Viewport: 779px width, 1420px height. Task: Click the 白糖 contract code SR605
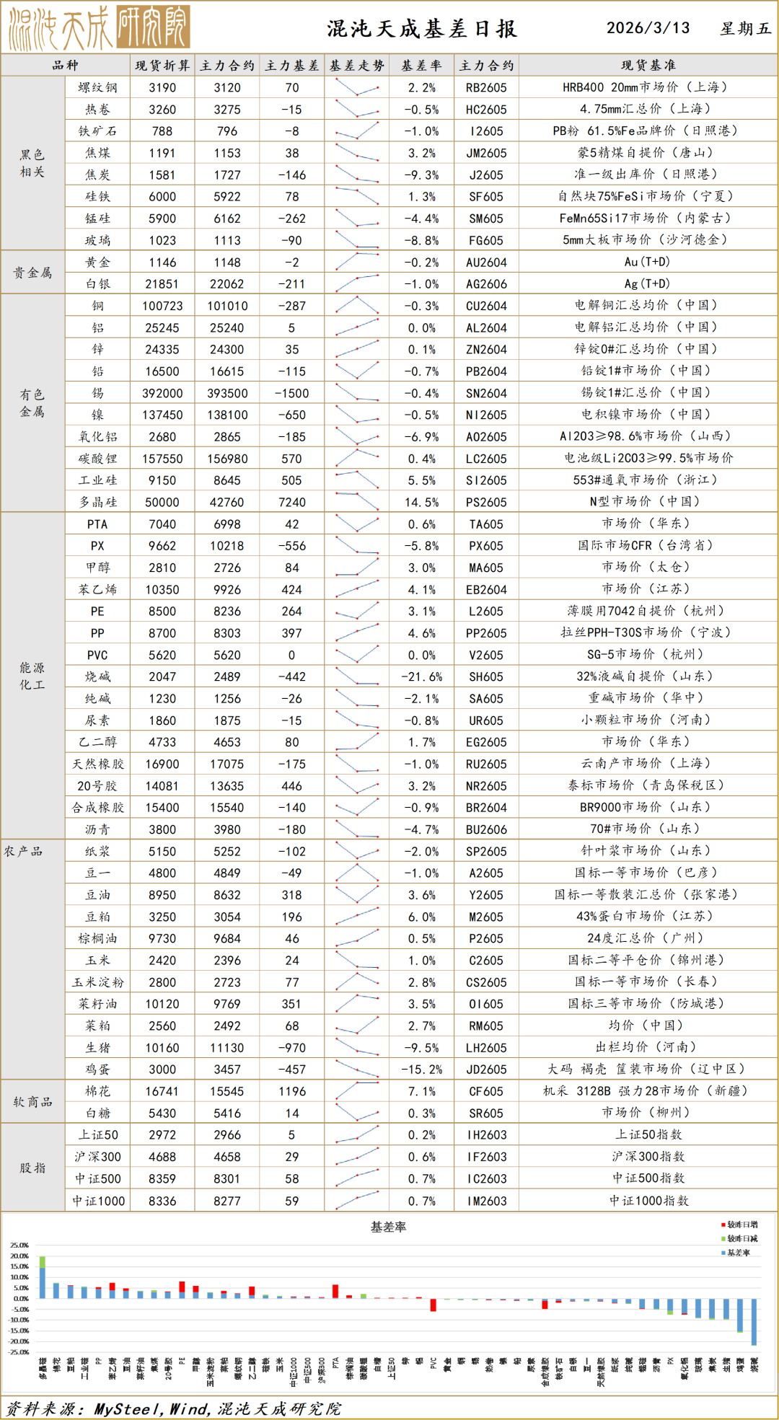click(x=486, y=1113)
